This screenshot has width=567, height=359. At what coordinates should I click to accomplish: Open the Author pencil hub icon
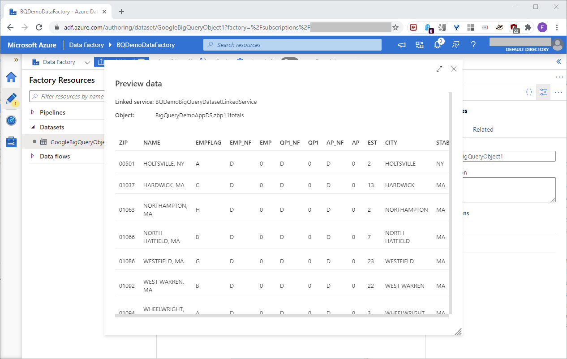(11, 99)
